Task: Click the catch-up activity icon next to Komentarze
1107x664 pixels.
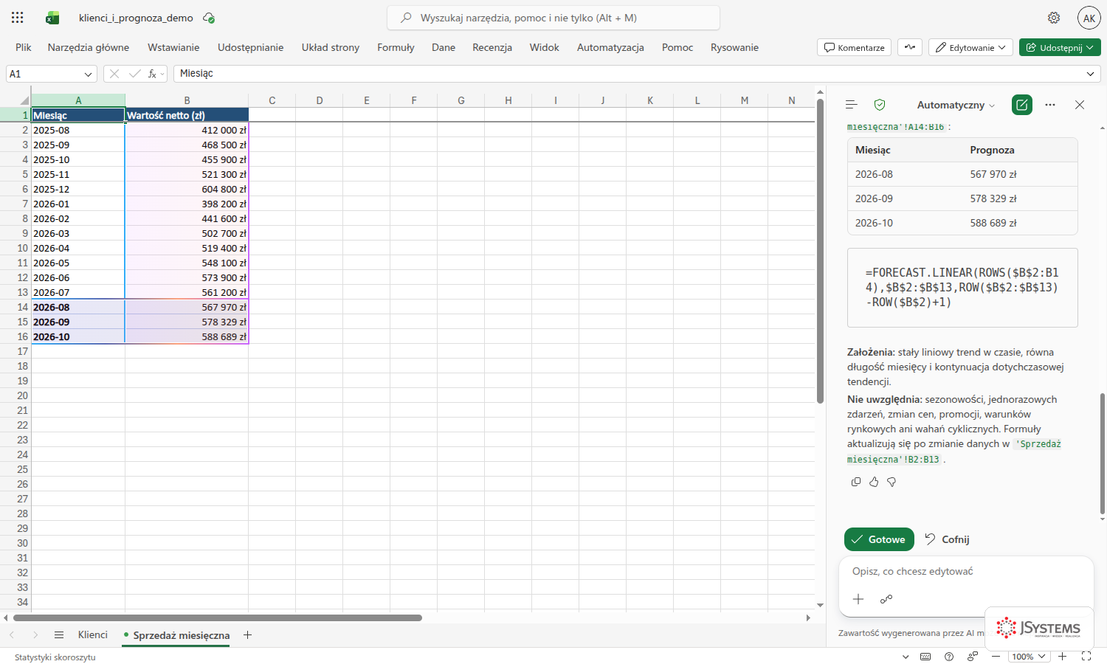Action: tap(910, 47)
